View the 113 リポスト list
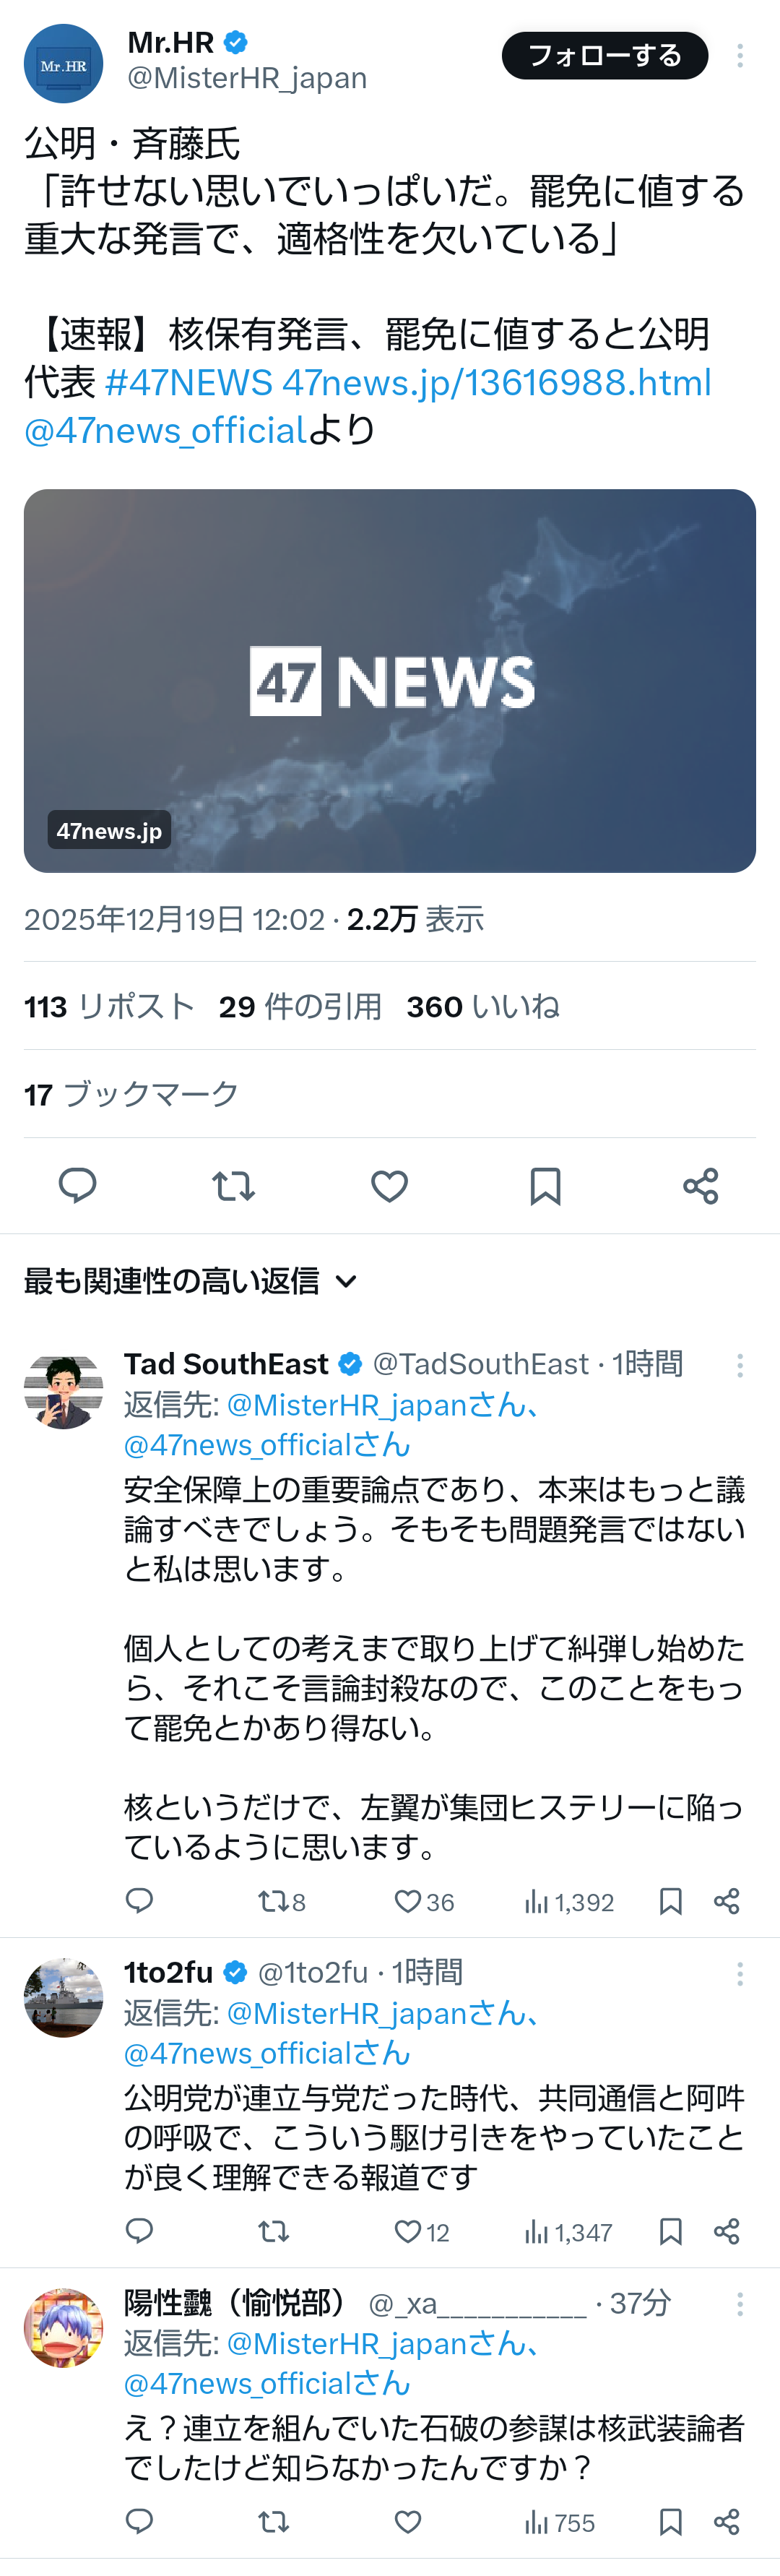 click(109, 1006)
